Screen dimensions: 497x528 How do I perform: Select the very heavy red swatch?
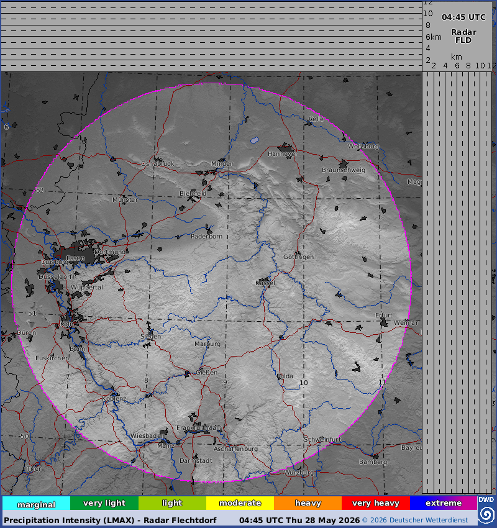(376, 503)
